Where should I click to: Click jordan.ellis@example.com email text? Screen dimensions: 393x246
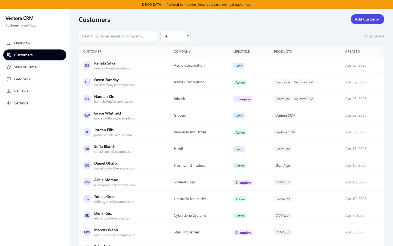(x=113, y=135)
